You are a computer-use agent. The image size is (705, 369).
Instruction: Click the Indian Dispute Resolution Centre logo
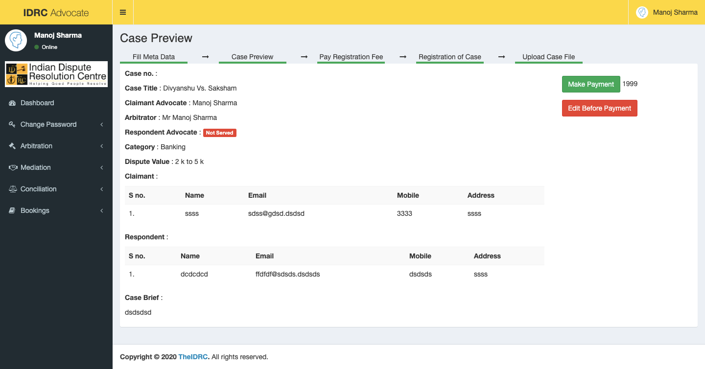[56, 74]
